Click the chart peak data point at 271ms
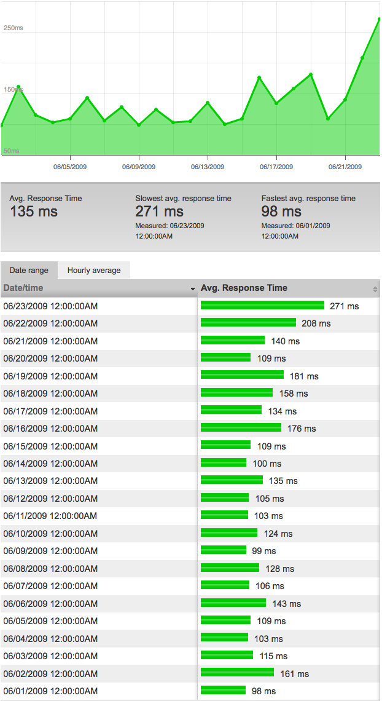Screen dimensions: 382x701 [x=379, y=19]
